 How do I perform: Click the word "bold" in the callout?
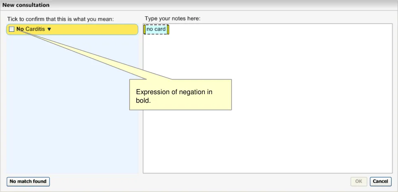143,100
